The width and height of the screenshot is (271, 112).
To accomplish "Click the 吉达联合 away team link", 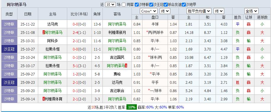I will coord(117,91).
